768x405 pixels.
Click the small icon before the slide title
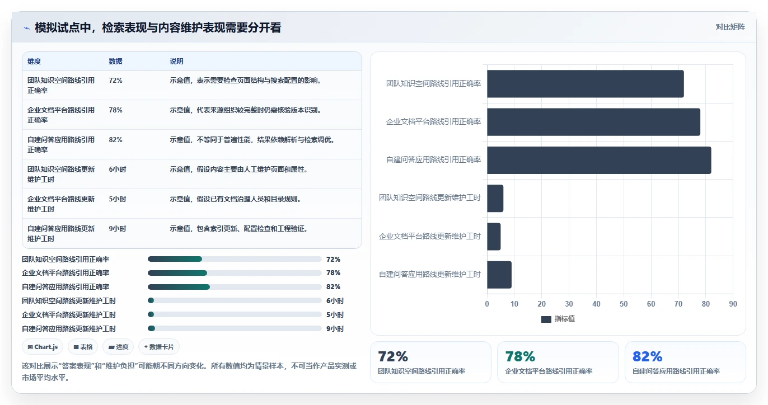[x=26, y=28]
